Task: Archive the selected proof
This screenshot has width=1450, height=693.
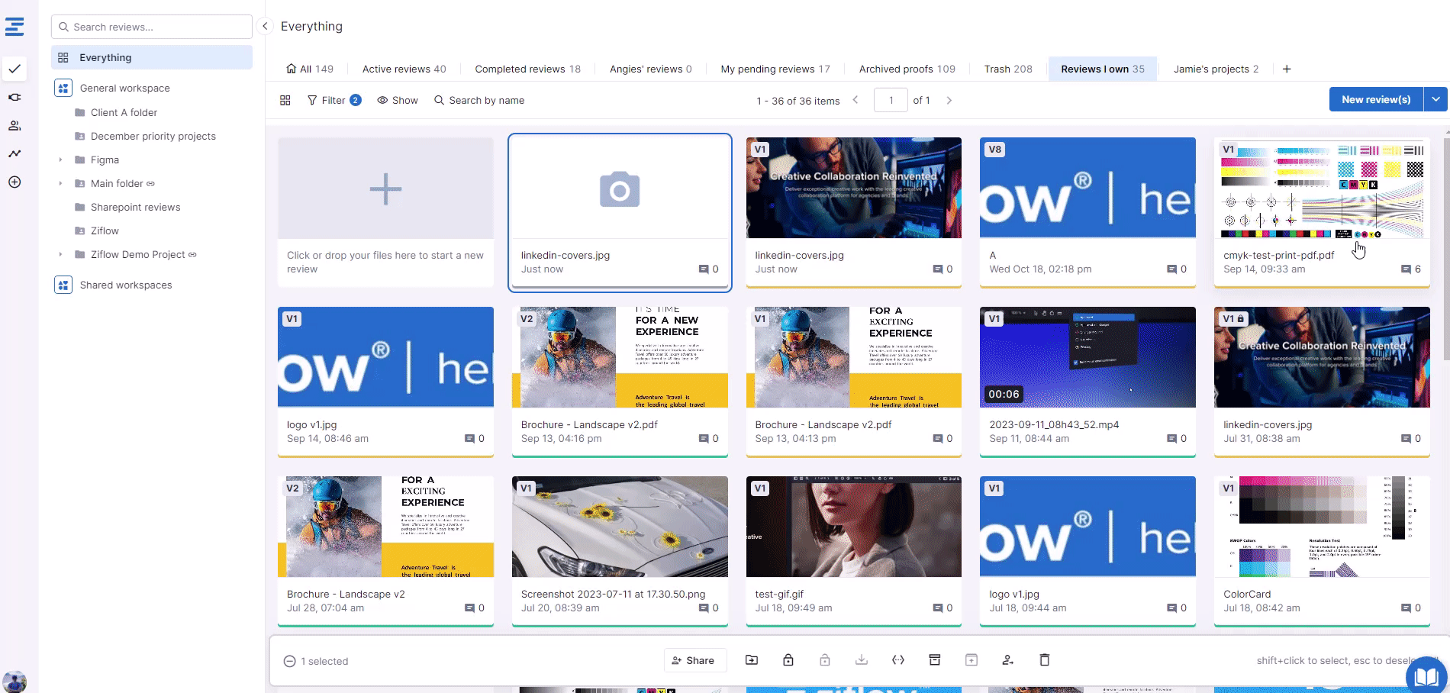Action: coord(935,660)
